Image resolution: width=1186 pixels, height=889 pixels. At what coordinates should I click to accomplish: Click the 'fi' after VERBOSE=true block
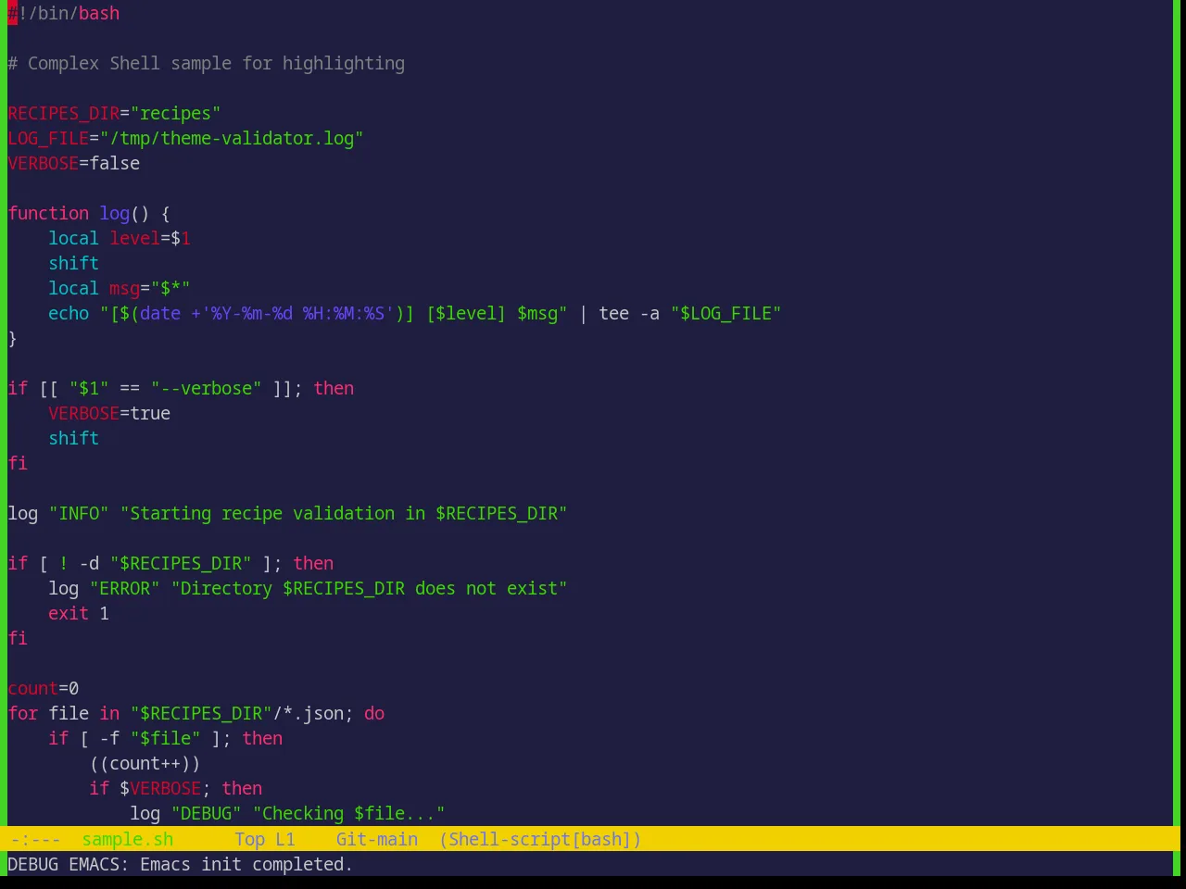(x=18, y=463)
